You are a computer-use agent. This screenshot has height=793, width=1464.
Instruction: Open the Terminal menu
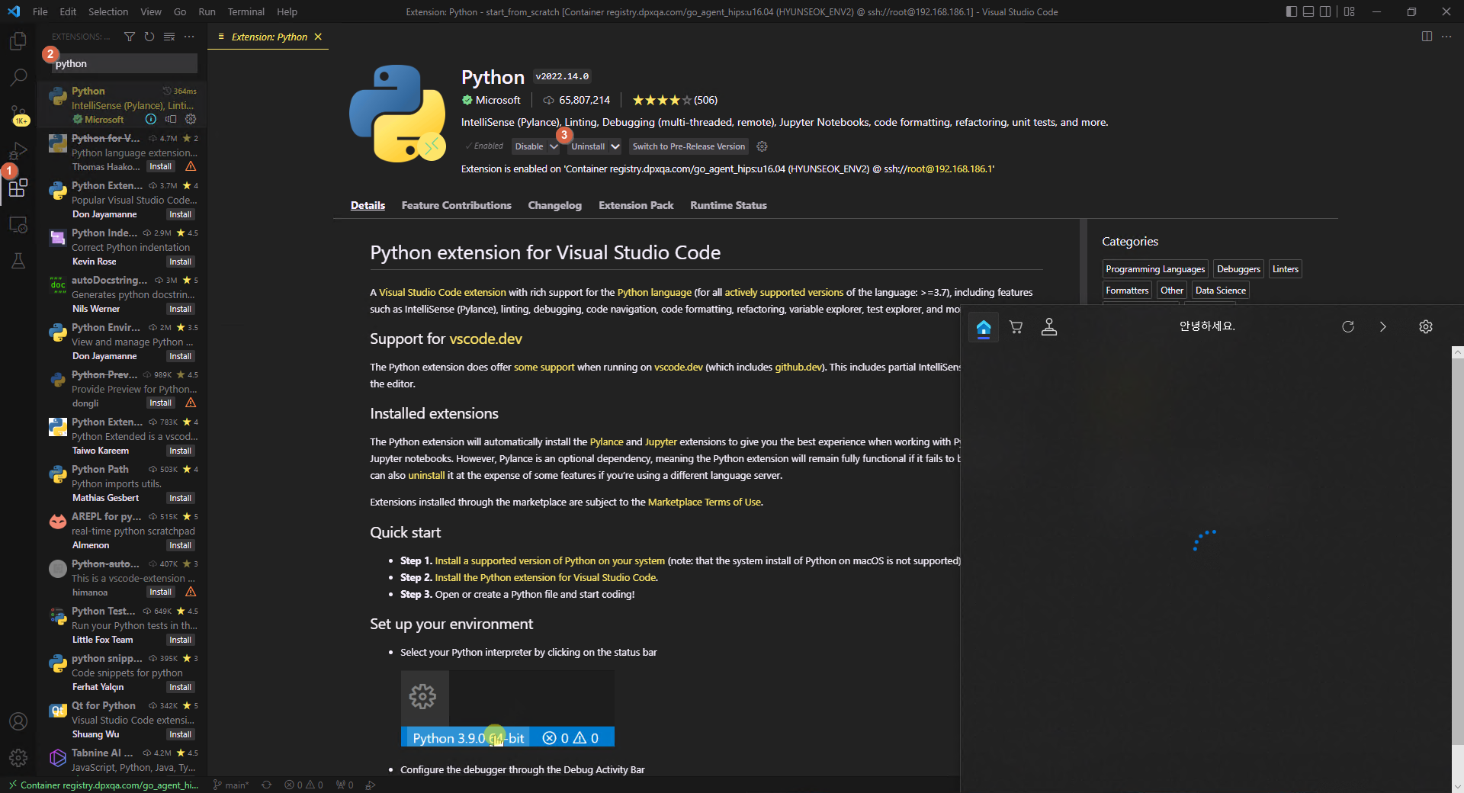click(x=246, y=11)
